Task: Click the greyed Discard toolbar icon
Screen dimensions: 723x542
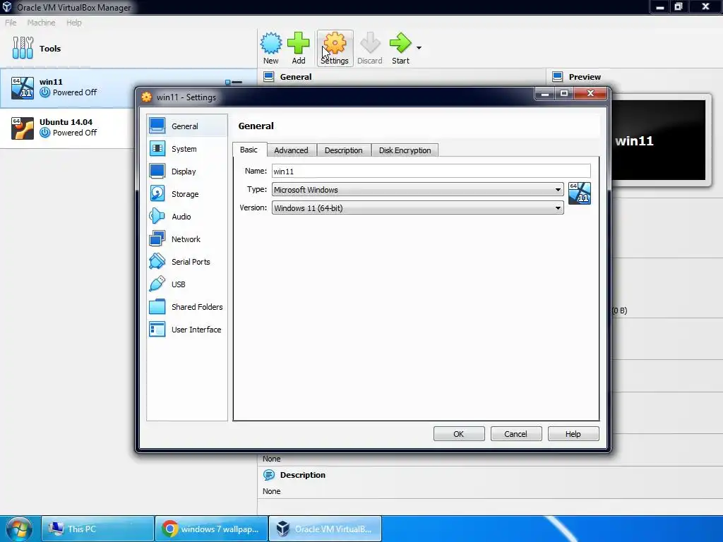Action: point(370,43)
